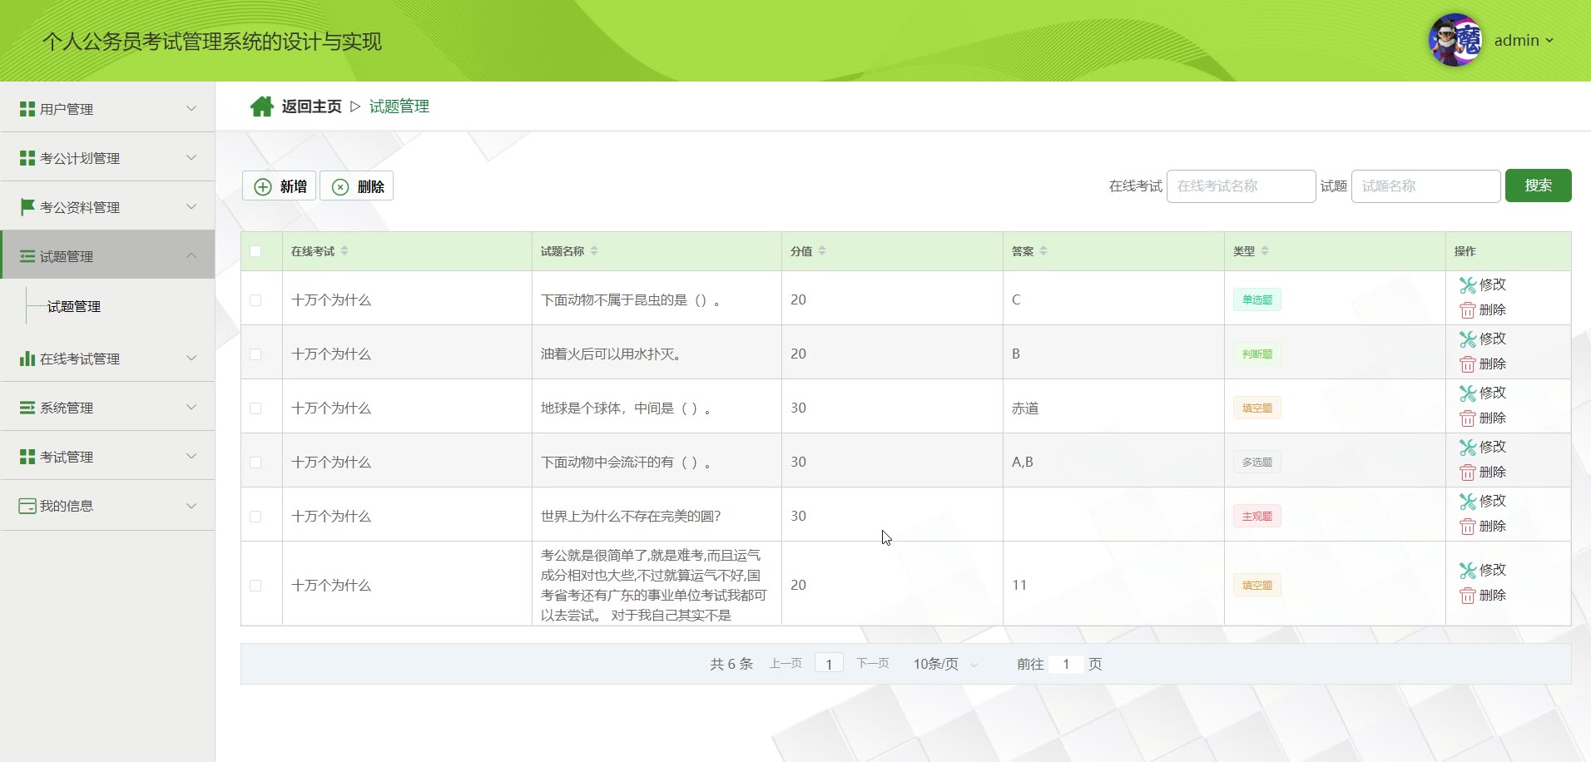The image size is (1591, 762).
Task: Sort by 试题名称 column arrows
Action: click(x=594, y=251)
